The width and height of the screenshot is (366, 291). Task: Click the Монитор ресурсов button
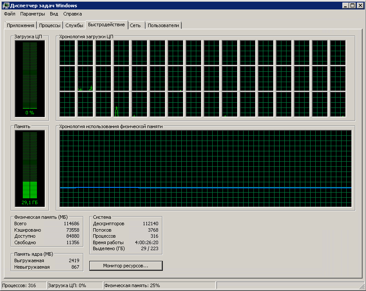click(126, 266)
